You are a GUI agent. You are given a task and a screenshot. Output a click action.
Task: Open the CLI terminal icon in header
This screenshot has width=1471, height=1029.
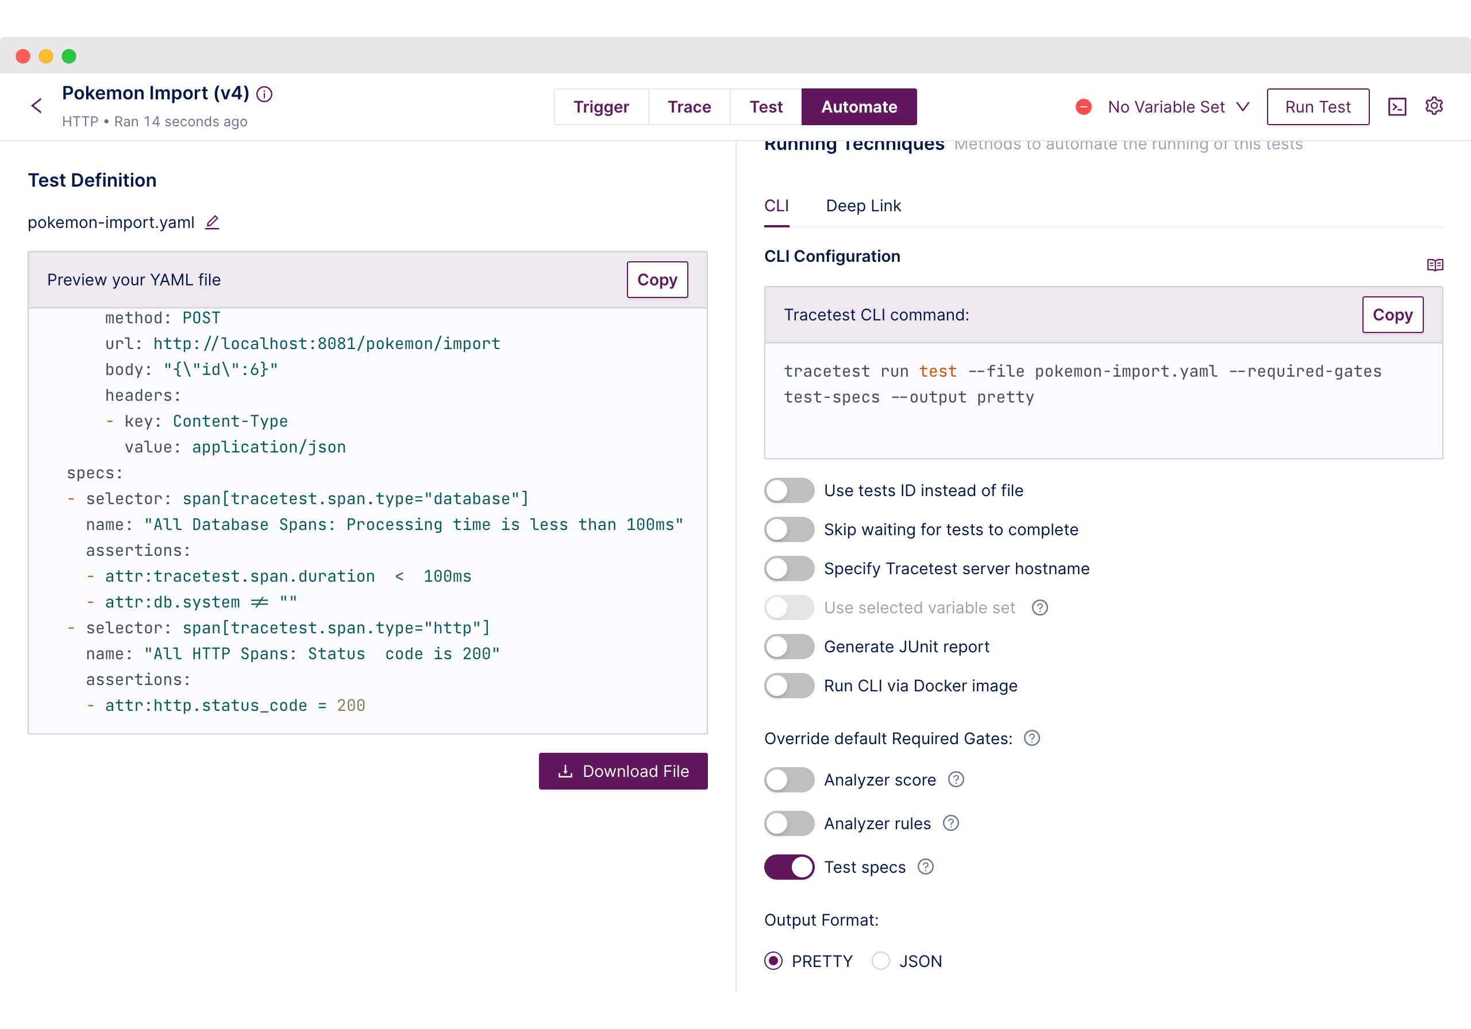1397,106
